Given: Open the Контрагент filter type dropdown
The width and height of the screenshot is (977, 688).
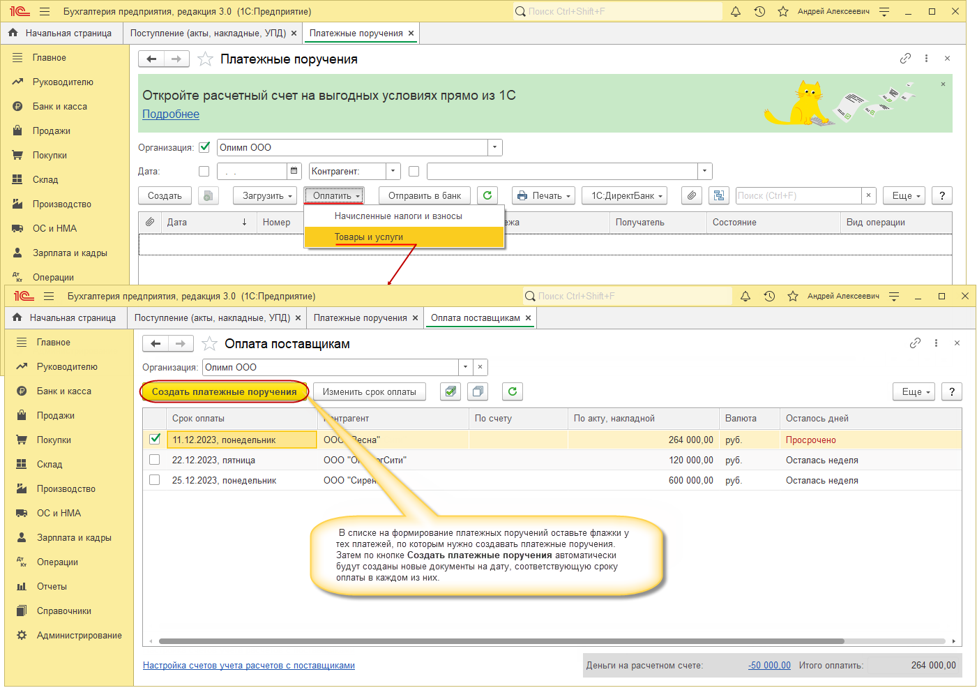Looking at the screenshot, I should coord(393,171).
